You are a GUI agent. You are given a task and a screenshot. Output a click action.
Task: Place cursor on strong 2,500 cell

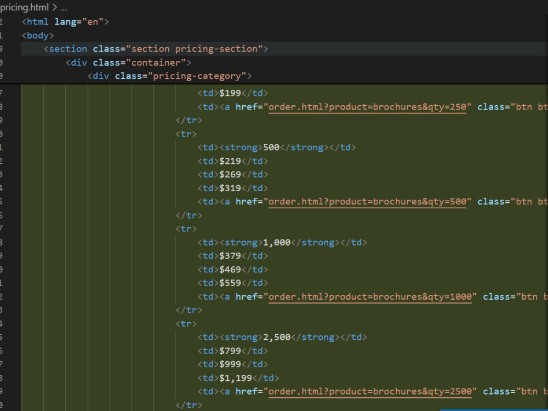pos(282,337)
